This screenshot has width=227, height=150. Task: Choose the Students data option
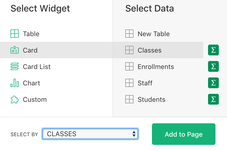point(151,99)
